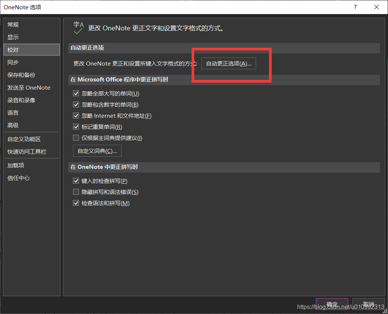This screenshot has width=388, height=314.
Task: Select 信任中心 in the sidebar
Action: 31,178
